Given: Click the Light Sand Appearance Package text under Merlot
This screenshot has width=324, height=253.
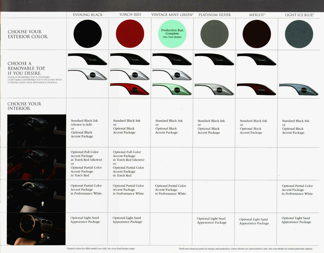Looking at the screenshot, I should (x=254, y=221).
